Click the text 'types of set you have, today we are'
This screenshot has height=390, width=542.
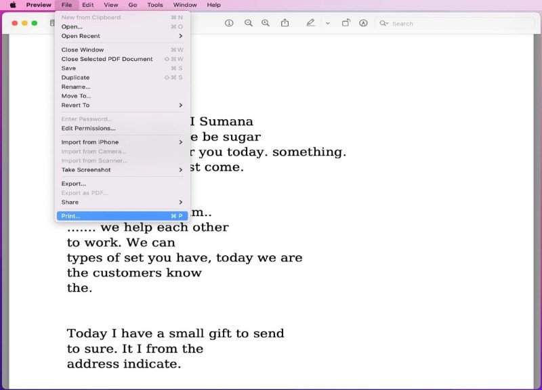click(184, 258)
